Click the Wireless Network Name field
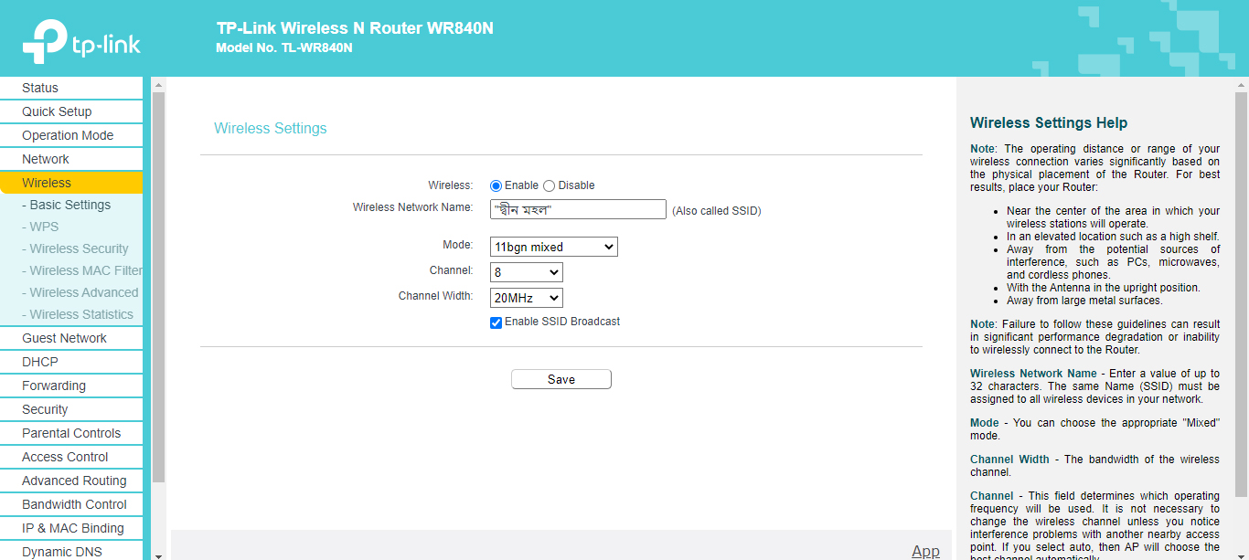The width and height of the screenshot is (1249, 560). pyautogui.click(x=578, y=209)
